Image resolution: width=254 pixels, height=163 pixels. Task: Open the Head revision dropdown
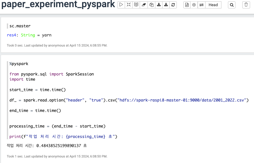[213, 5]
